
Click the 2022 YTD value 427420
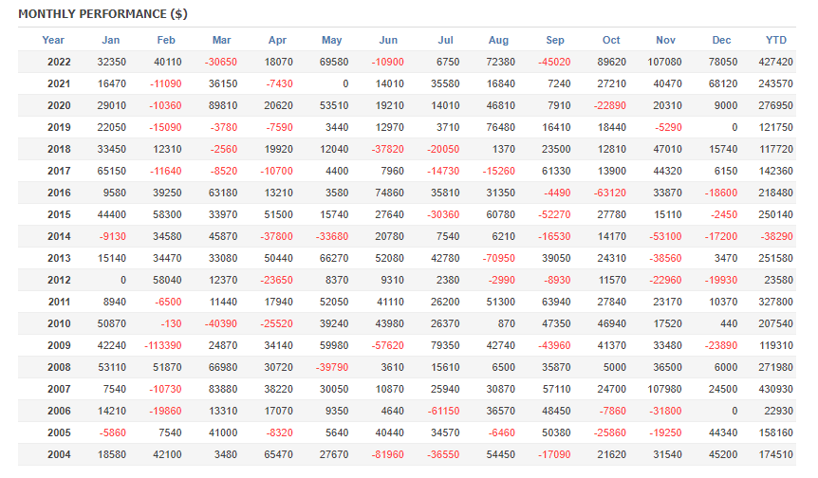pos(775,62)
